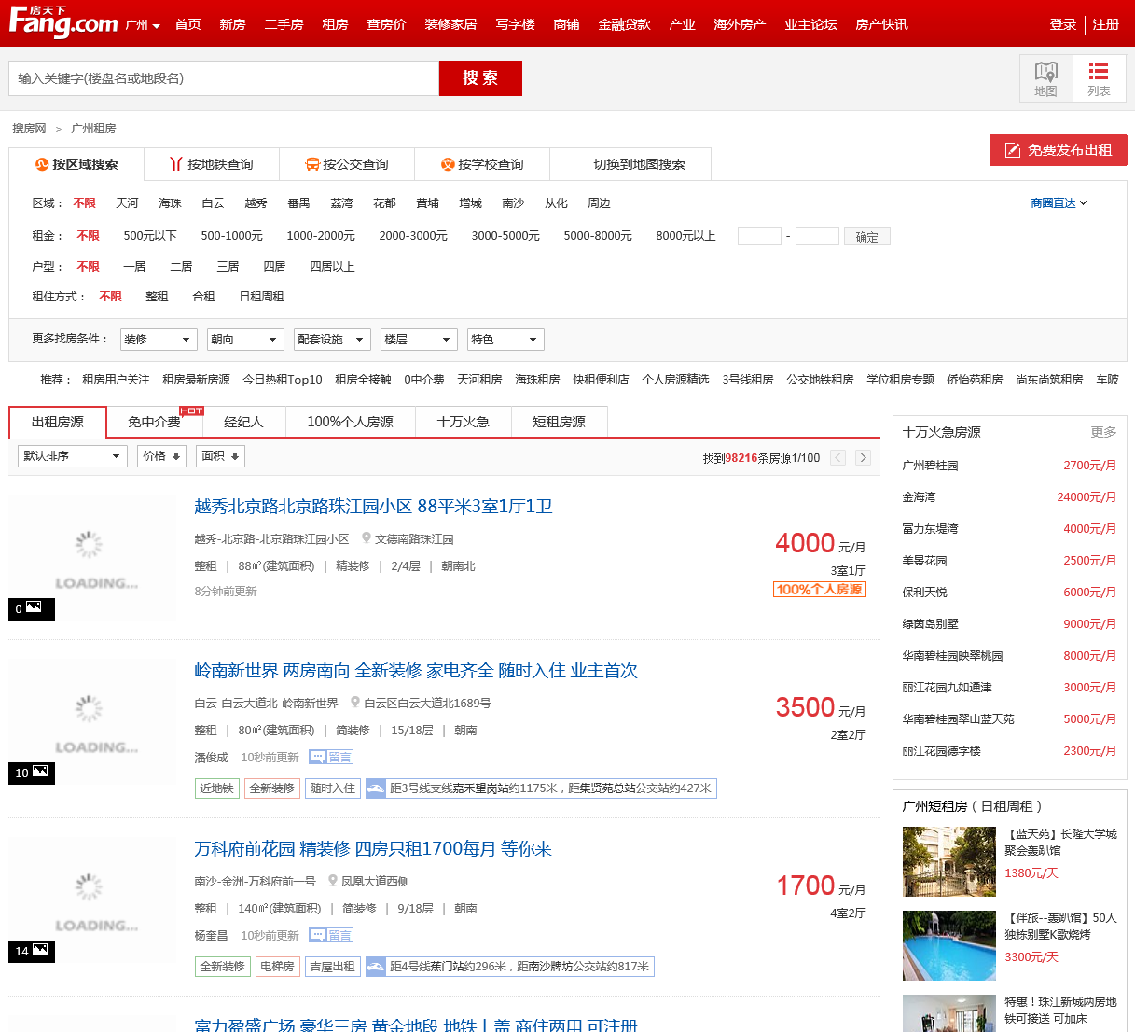Click minimum rent input box
This screenshot has height=1032, width=1135.
(x=759, y=236)
